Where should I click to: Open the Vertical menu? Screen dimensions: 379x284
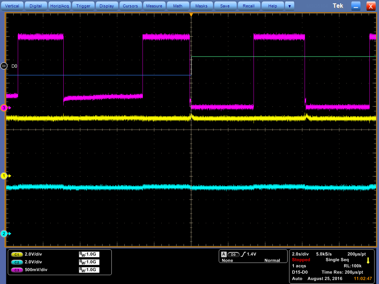click(12, 6)
